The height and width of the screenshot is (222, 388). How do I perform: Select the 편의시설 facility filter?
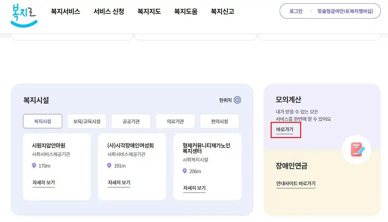219,121
